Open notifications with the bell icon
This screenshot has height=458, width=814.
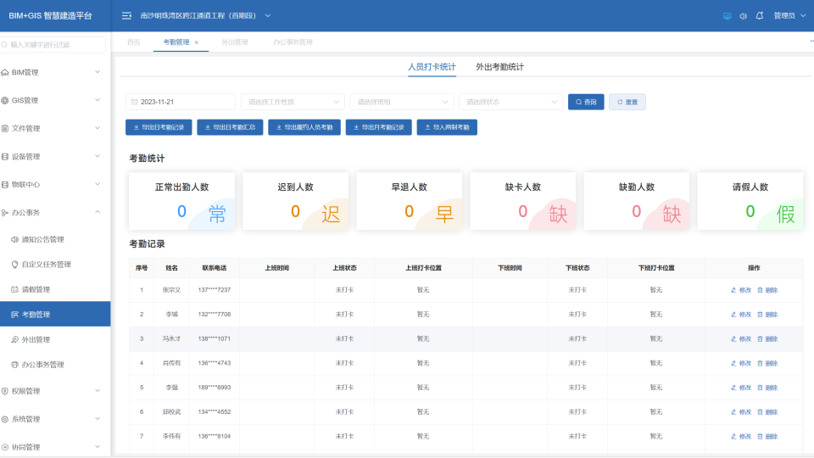[x=759, y=15]
